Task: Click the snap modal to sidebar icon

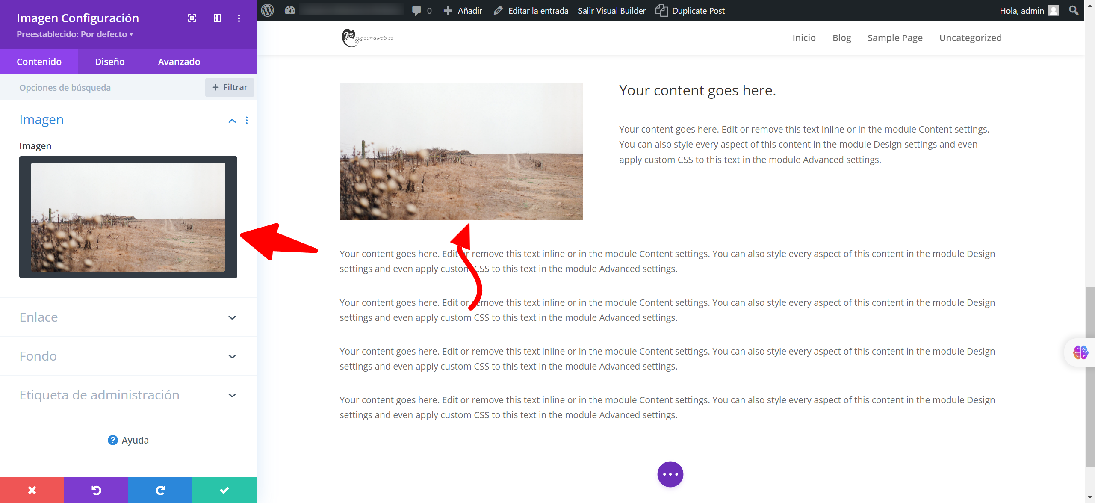Action: 218,18
